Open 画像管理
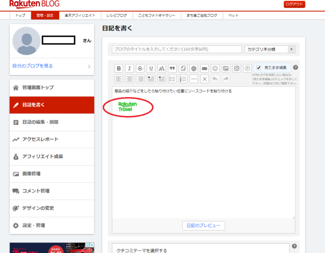 (x=52, y=174)
